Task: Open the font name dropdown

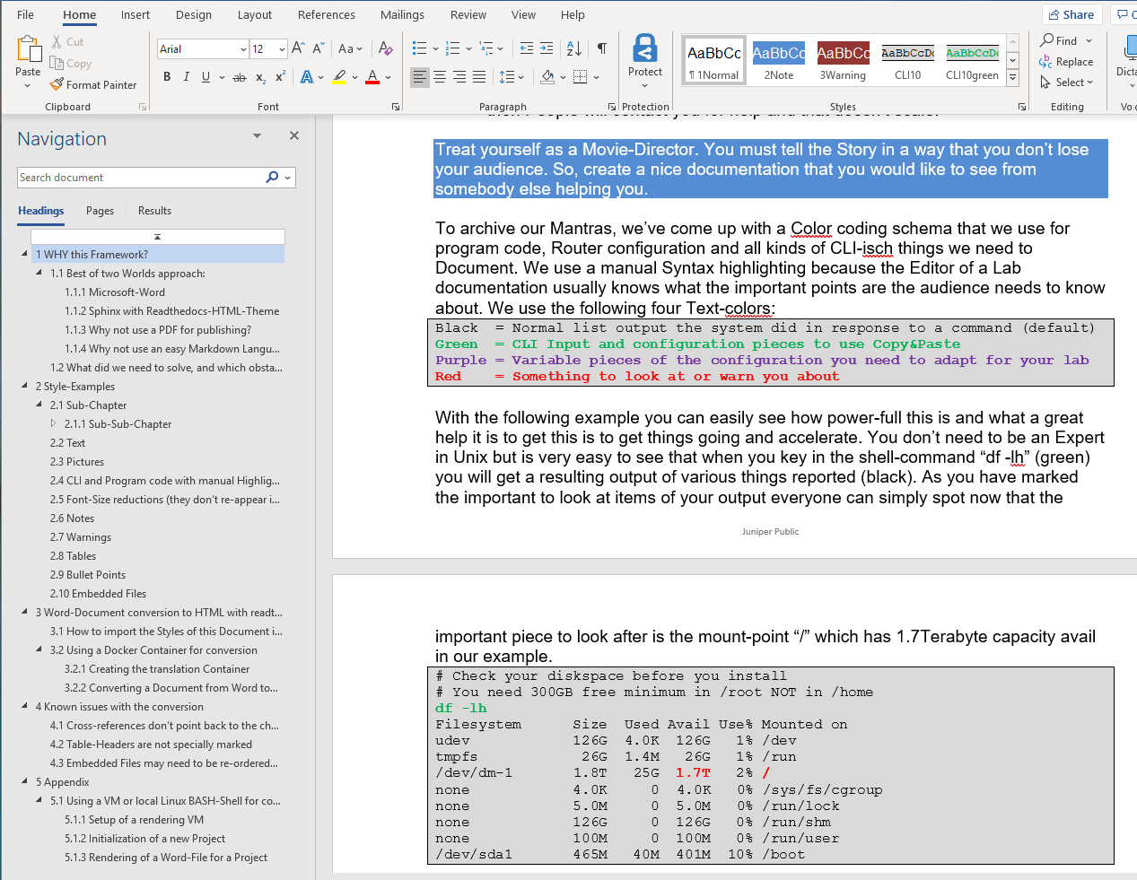Action: click(243, 49)
